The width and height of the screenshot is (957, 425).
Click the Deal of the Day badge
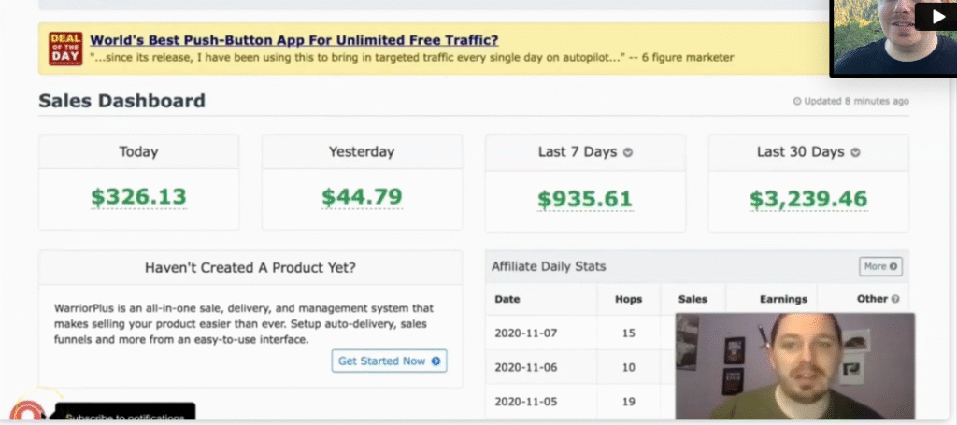pos(65,49)
